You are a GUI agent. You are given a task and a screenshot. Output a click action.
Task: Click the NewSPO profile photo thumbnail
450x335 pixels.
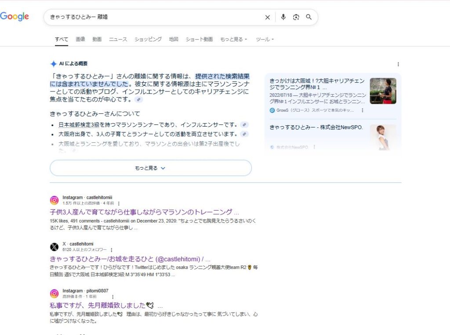pyautogui.click(x=383, y=137)
